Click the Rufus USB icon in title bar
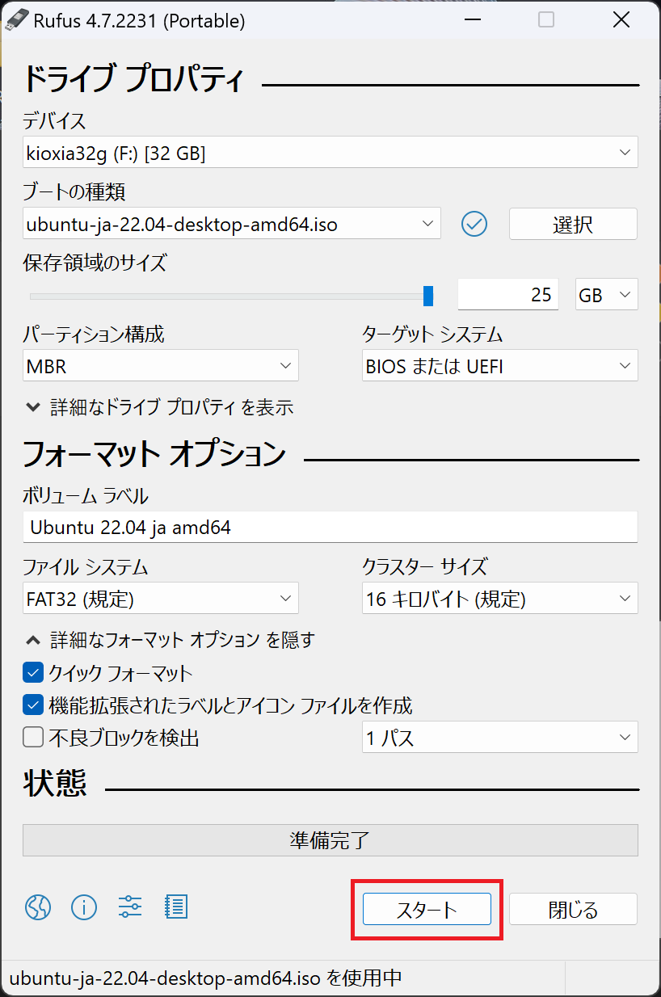The height and width of the screenshot is (997, 661). point(15,20)
